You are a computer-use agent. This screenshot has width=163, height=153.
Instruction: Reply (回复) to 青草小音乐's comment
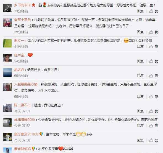click(x=140, y=32)
